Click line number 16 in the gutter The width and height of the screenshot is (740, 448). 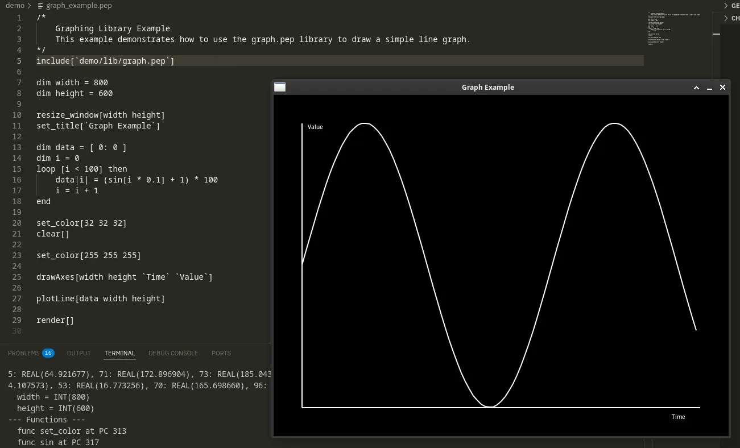16,180
